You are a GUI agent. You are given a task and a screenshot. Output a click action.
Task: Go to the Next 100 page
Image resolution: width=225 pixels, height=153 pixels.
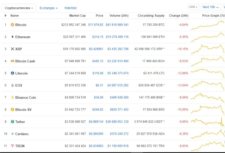(211, 7)
